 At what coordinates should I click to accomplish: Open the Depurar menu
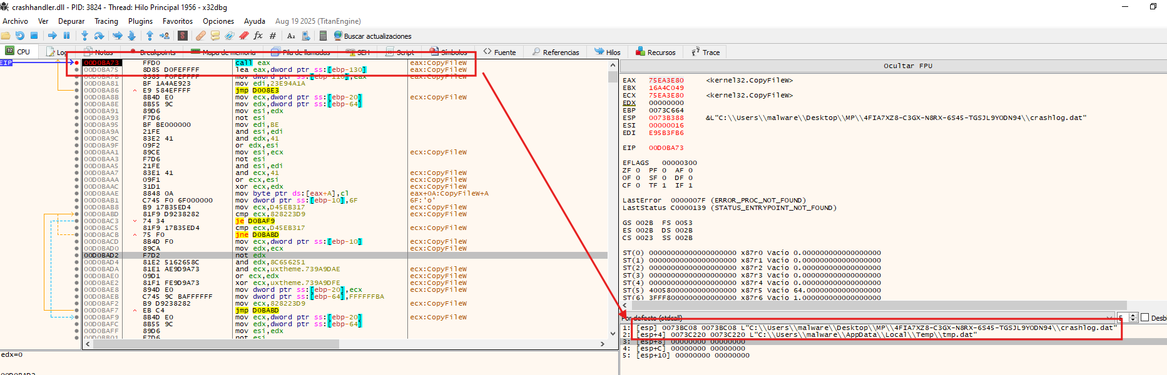click(71, 21)
